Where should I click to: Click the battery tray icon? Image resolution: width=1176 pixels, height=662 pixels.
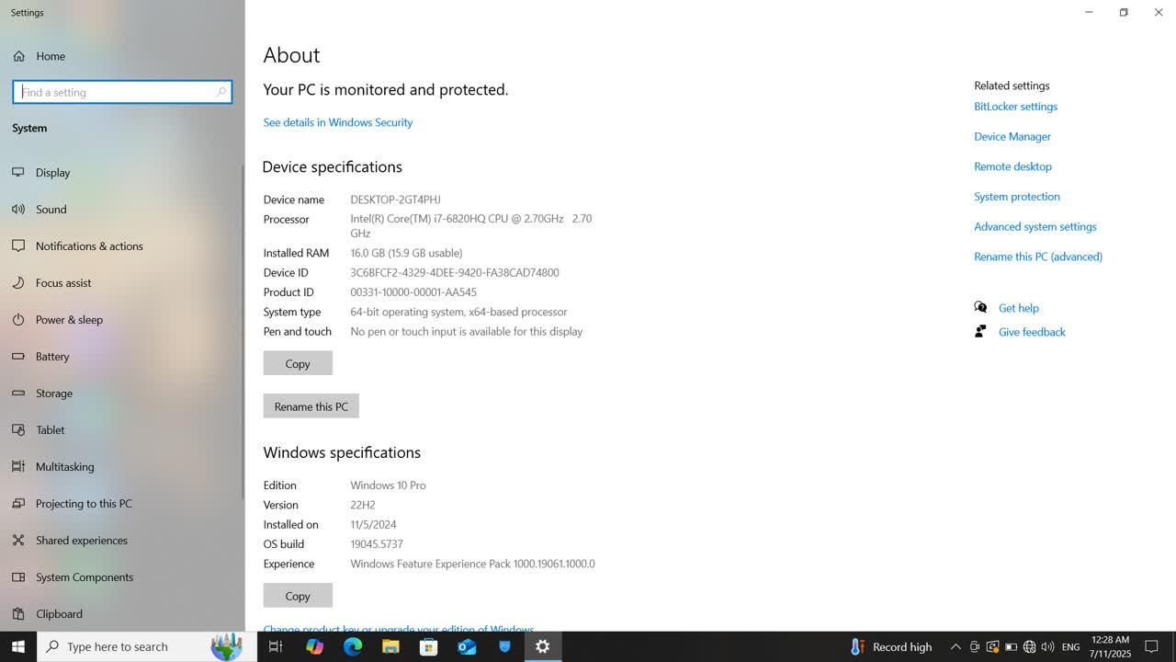point(1011,647)
